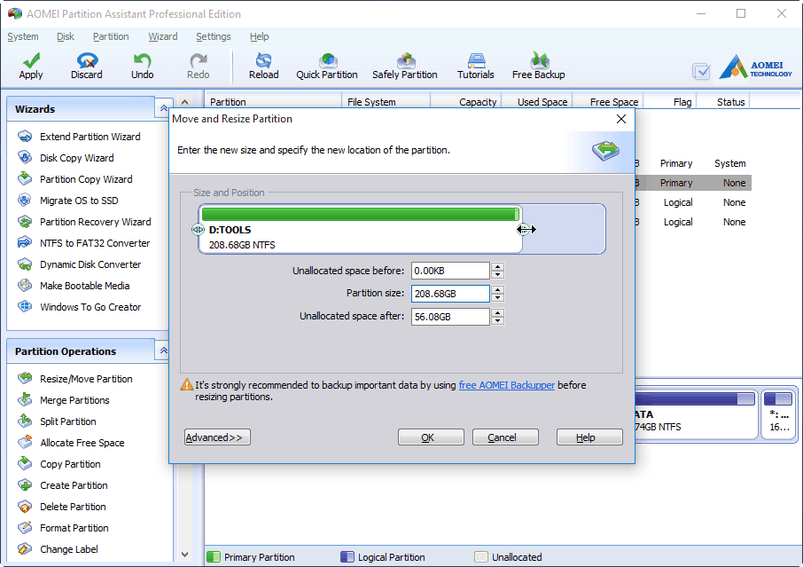This screenshot has width=803, height=567.
Task: Collapse the Wizards panel
Action: click(x=163, y=107)
